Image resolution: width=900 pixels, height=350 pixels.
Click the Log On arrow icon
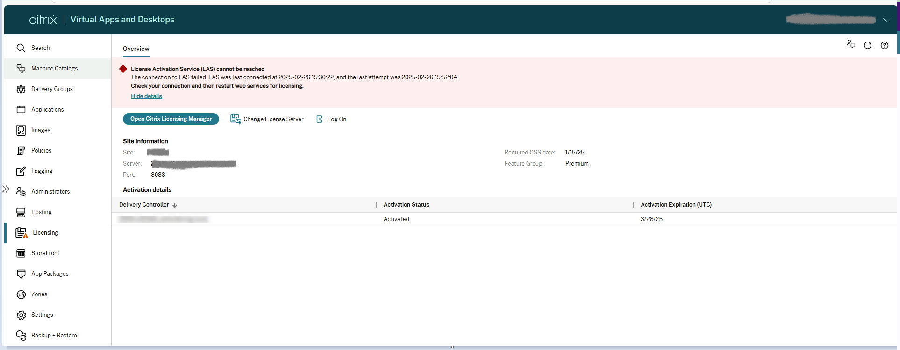click(320, 119)
